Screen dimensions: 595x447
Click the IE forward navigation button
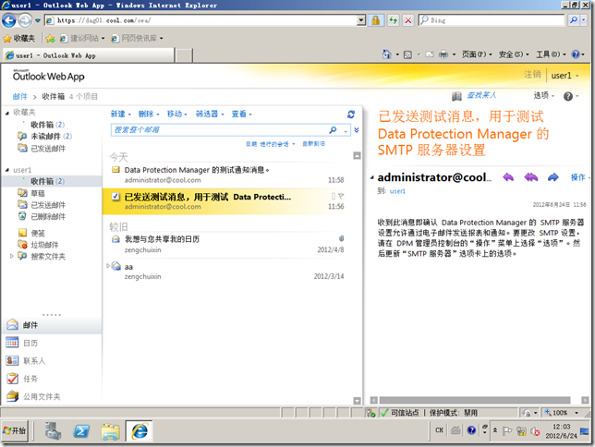click(25, 20)
